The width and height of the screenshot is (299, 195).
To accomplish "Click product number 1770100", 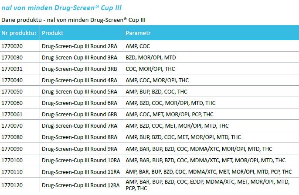I will [12, 160].
